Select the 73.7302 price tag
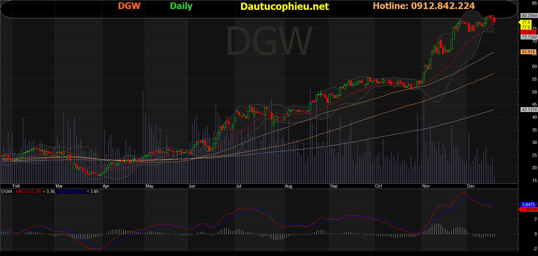Image resolution: width=538 pixels, height=256 pixels. (529, 37)
